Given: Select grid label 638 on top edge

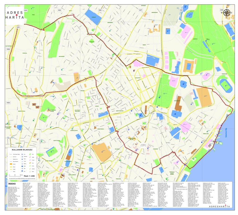Looking at the screenshot, I should coord(181,10).
